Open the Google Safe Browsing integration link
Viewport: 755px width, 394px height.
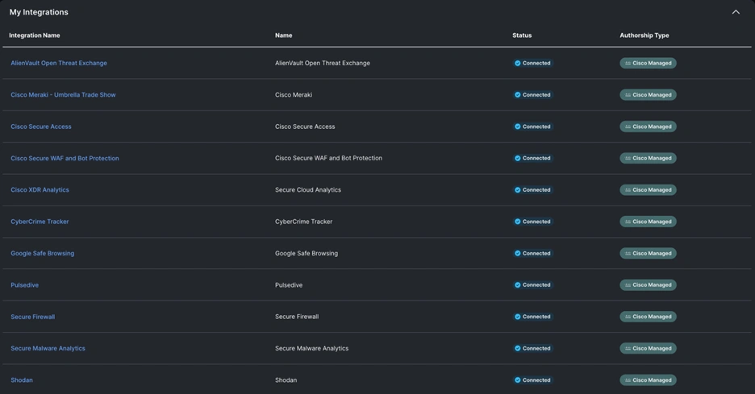pyautogui.click(x=42, y=254)
